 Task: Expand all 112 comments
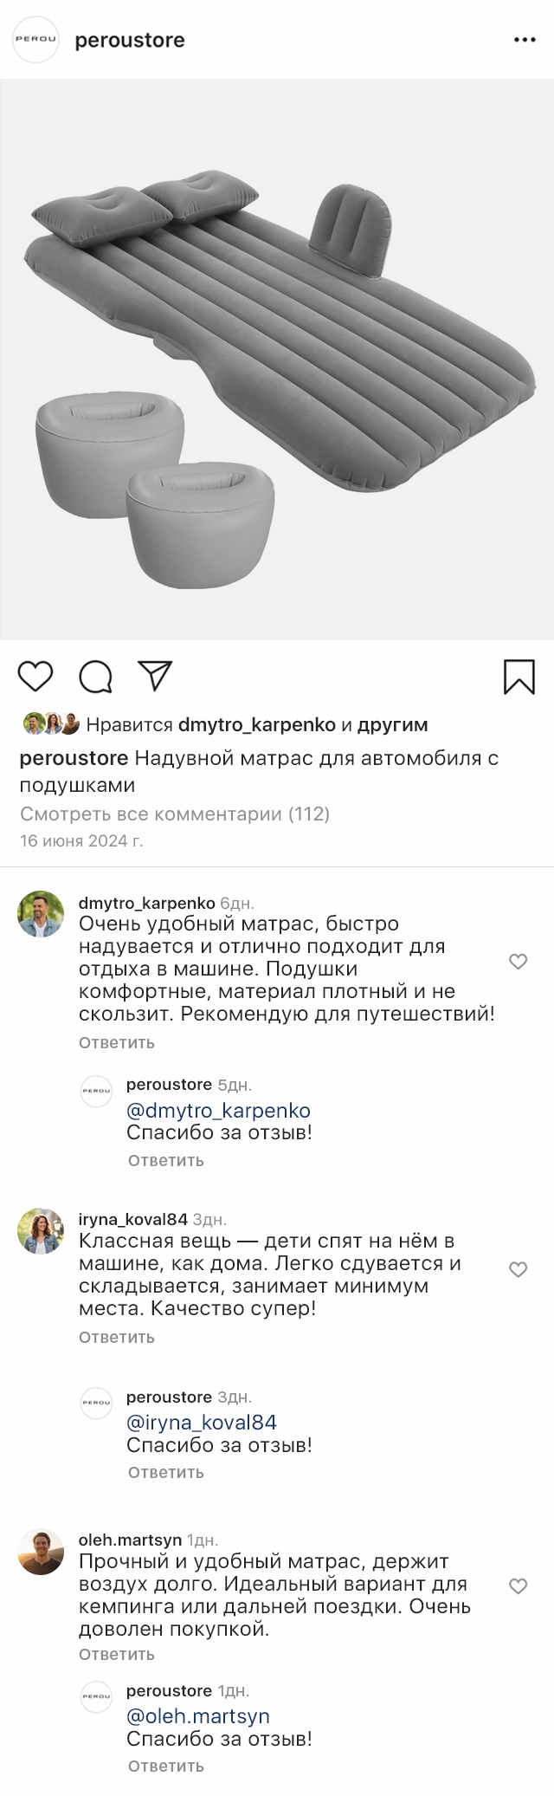(x=175, y=814)
